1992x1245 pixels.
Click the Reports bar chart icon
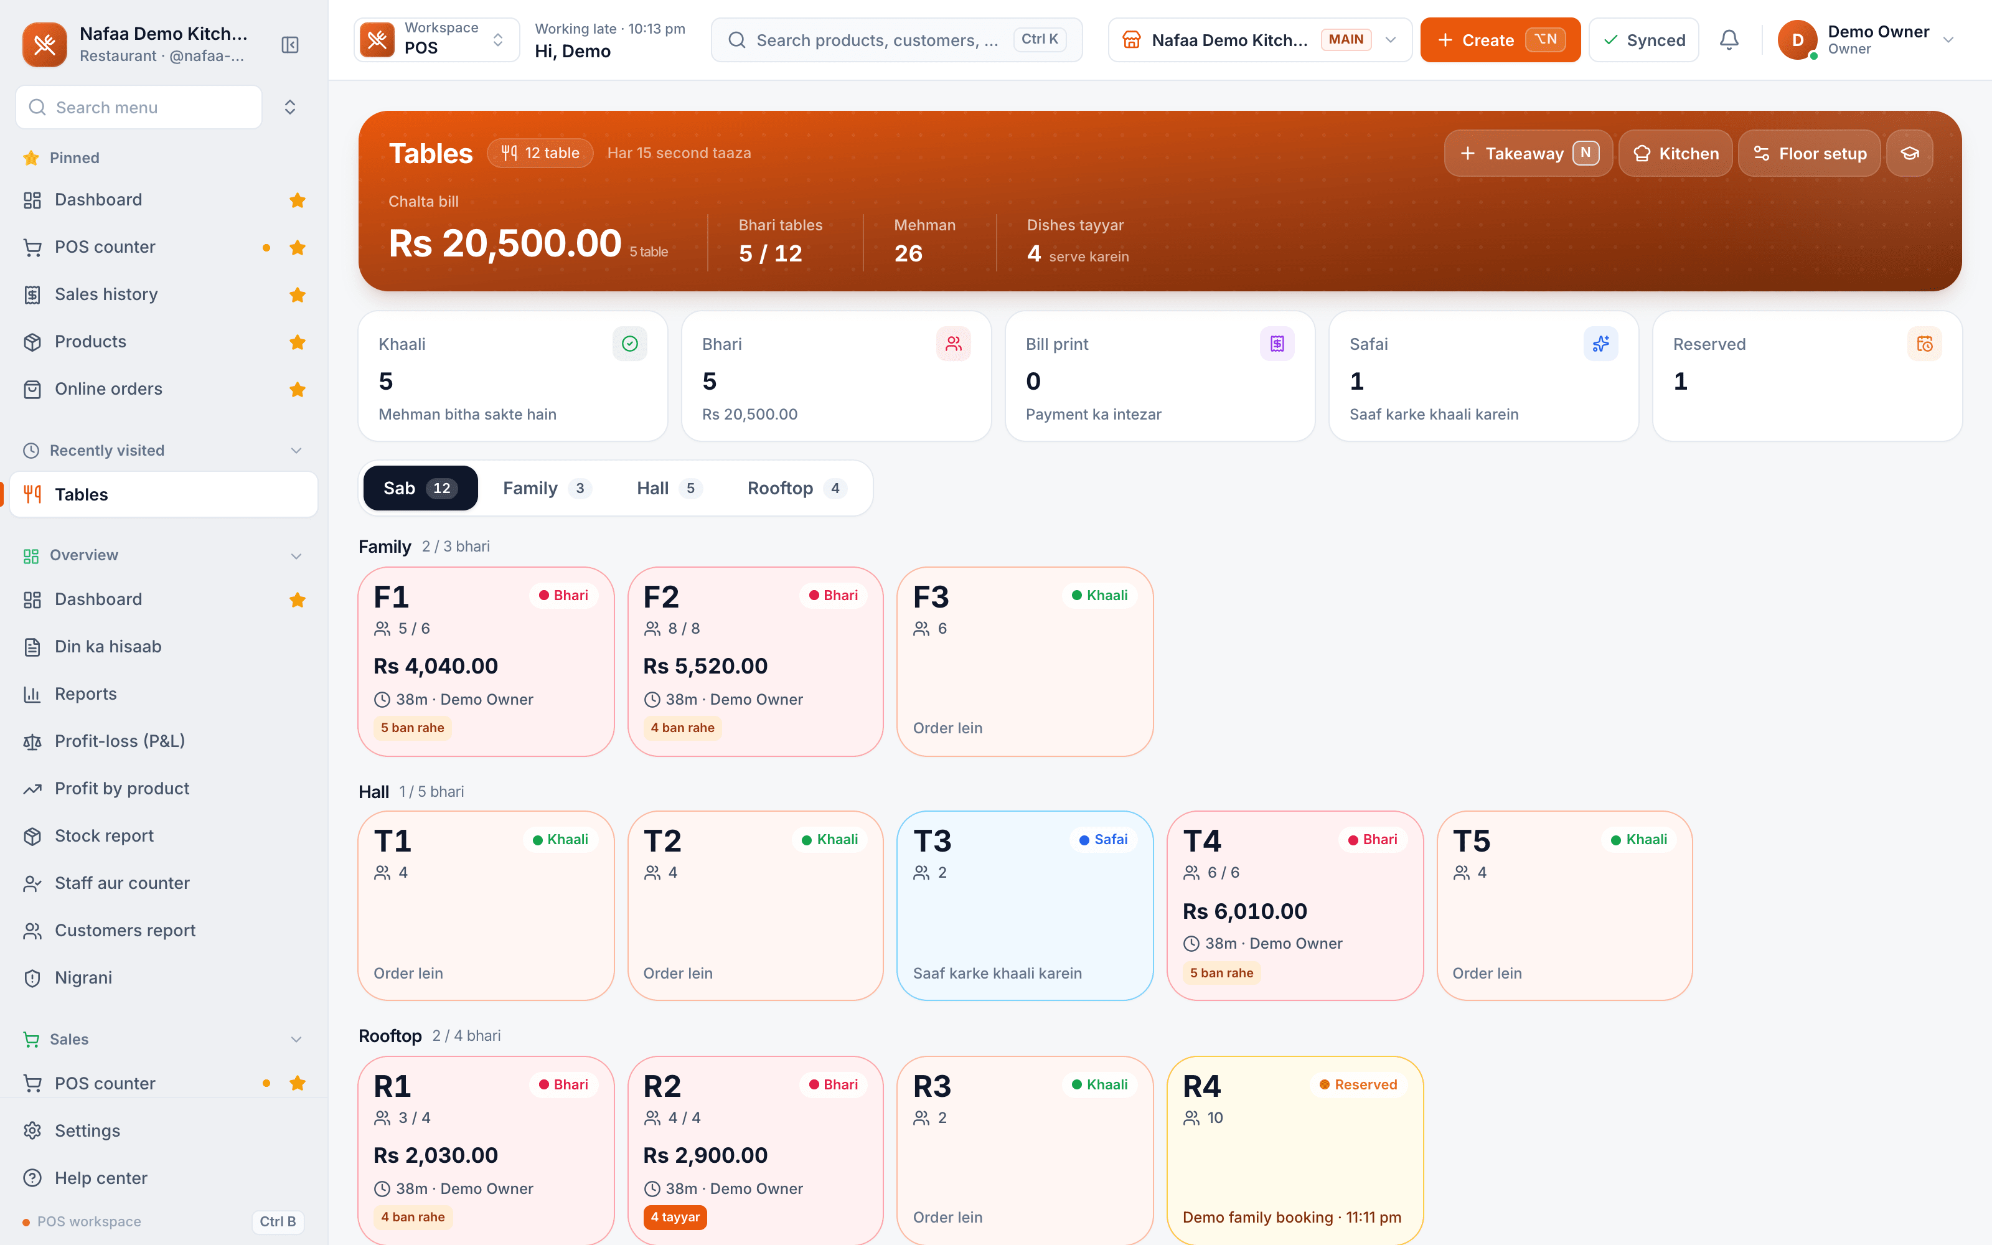[x=32, y=694]
